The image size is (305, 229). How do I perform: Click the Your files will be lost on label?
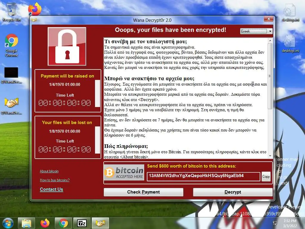pos(67,123)
